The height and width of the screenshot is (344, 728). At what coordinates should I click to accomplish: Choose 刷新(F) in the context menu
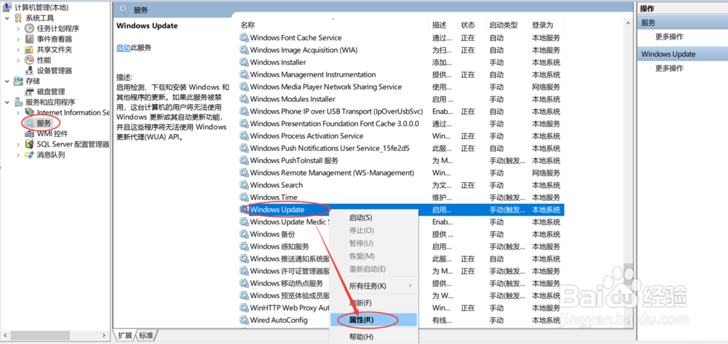373,303
